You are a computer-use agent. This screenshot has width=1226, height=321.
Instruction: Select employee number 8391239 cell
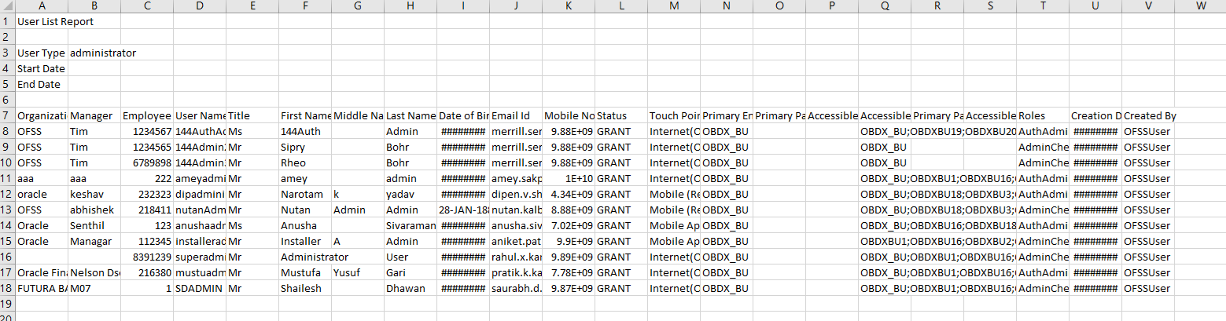(x=146, y=257)
